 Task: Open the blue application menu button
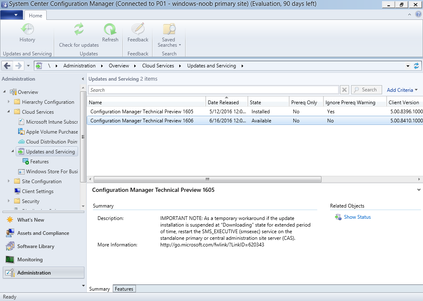coord(11,15)
